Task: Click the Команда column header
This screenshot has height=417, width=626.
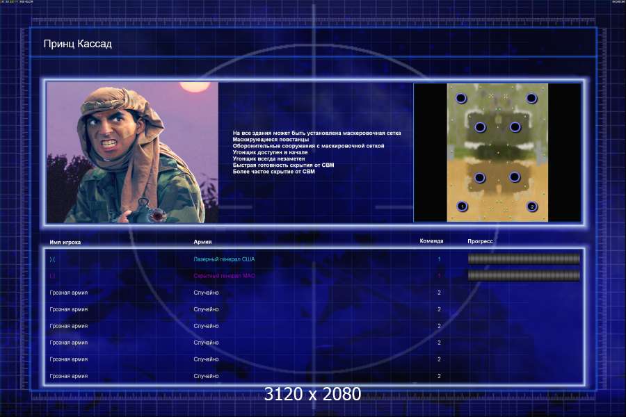Action: point(431,241)
